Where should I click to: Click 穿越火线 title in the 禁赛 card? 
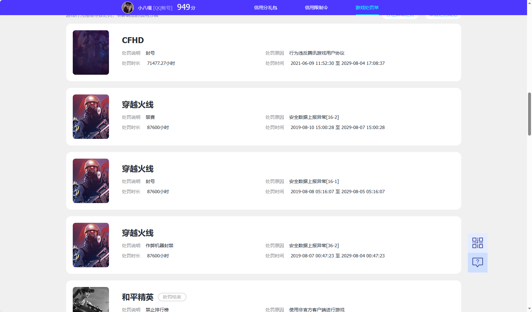click(x=138, y=105)
